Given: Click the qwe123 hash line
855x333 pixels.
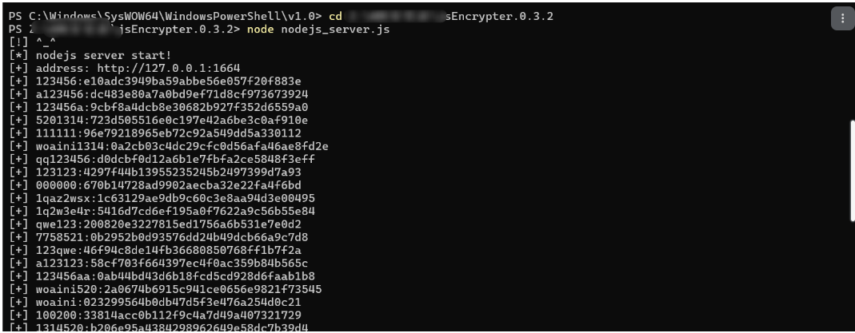Looking at the screenshot, I should 155,224.
